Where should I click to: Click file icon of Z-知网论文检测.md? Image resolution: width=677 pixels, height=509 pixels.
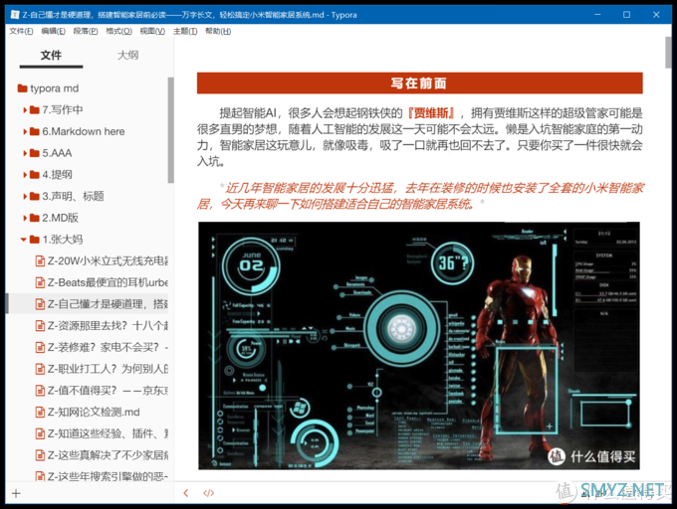click(40, 412)
